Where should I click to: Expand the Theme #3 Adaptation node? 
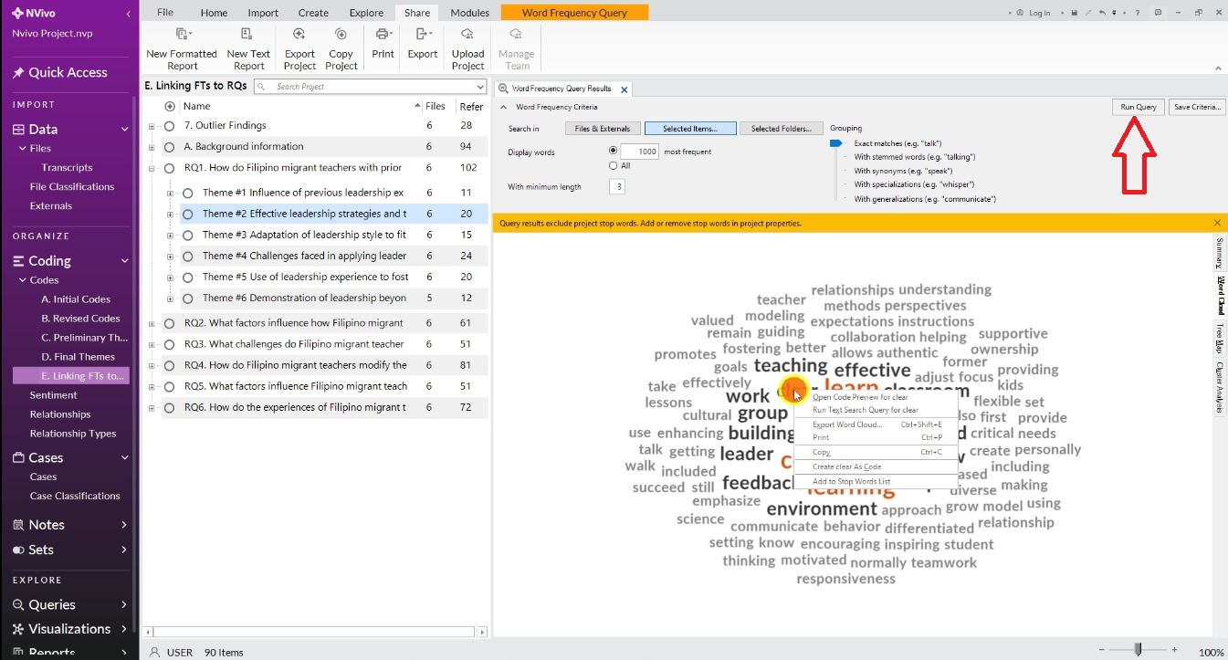(x=170, y=236)
